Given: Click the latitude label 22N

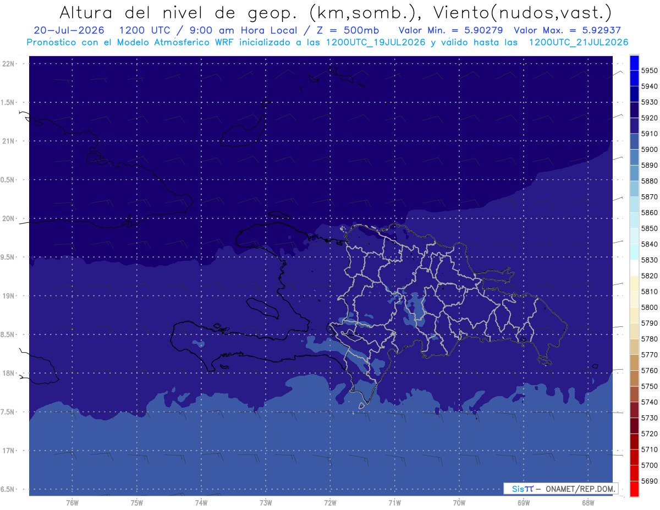Looking at the screenshot, I should [9, 64].
